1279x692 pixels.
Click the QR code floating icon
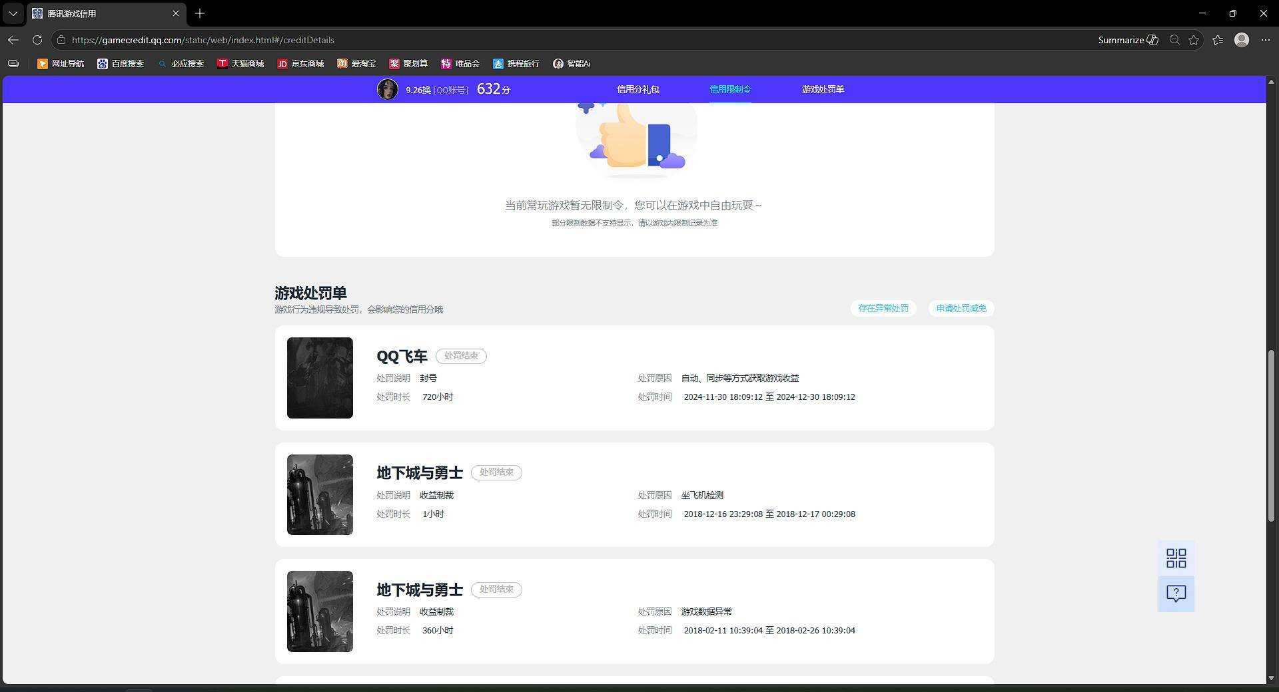coord(1176,558)
